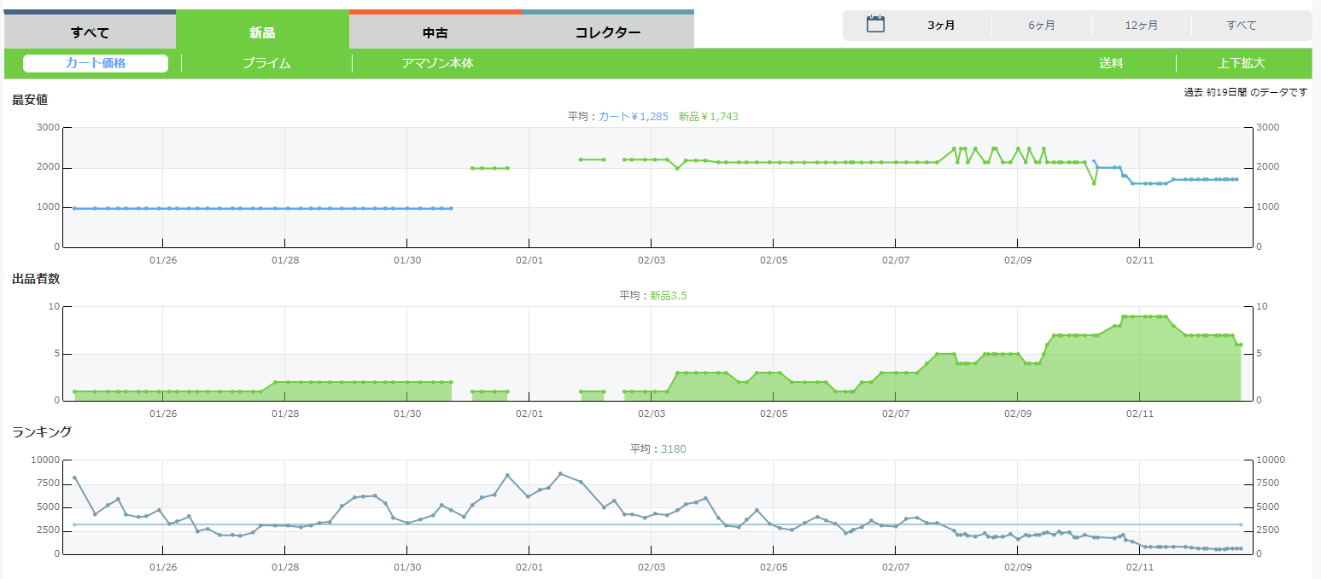Switch to the コレクター tab
Screen dimensions: 1321x579
[x=608, y=33]
